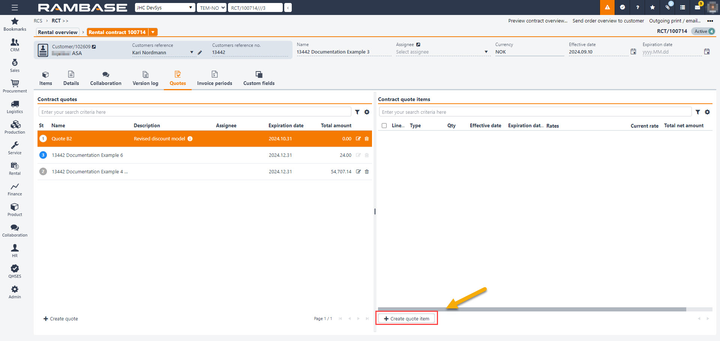
Task: Click the edit icon on the Quote B2 row
Action: pyautogui.click(x=358, y=139)
